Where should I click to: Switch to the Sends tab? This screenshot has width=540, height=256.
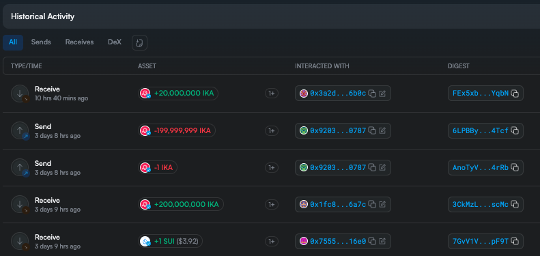[41, 42]
